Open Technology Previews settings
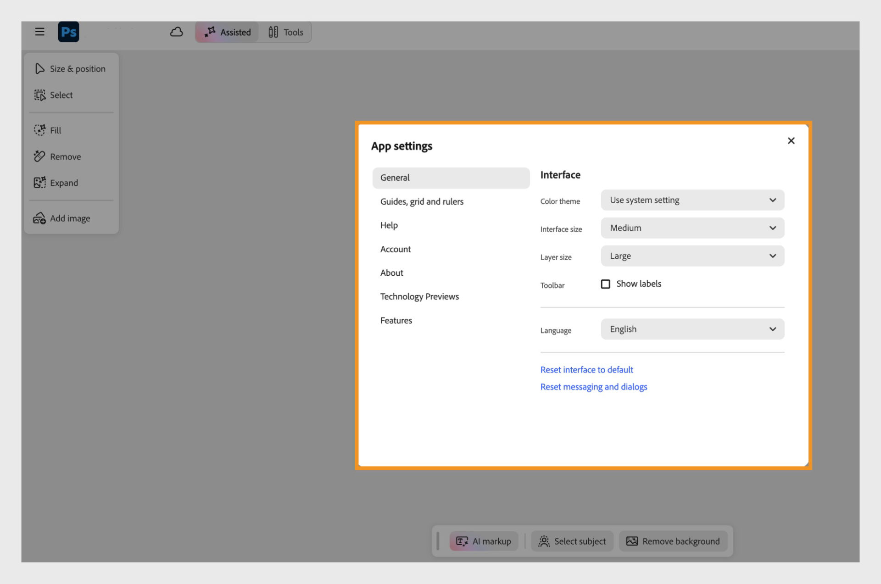The width and height of the screenshot is (881, 584). pos(451,296)
